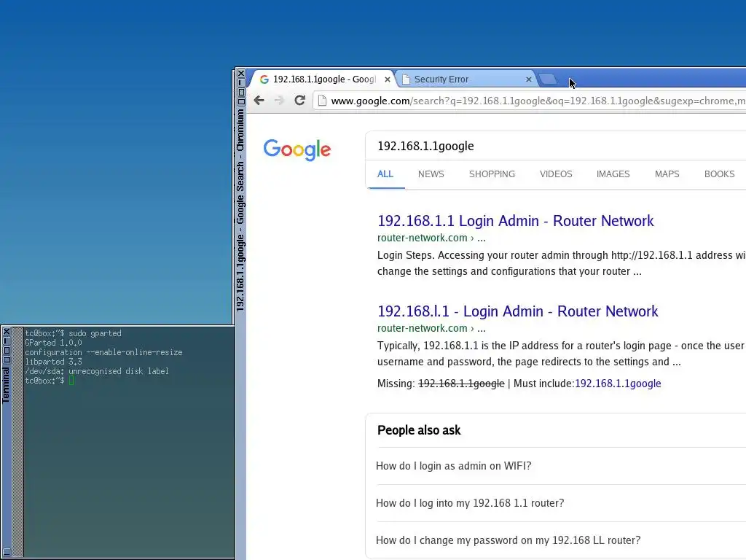The height and width of the screenshot is (560, 746).
Task: Close the Security Error tab
Action: 528,79
